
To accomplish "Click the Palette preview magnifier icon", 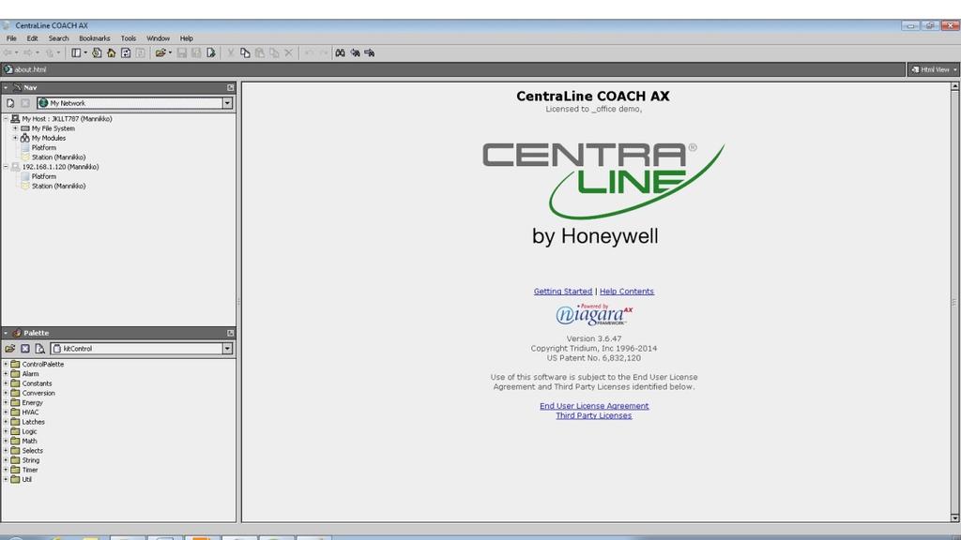I will 39,349.
